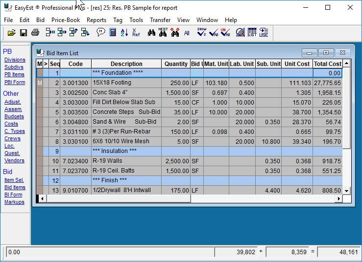The image size is (362, 262).
Task: Open the Crews sidebar link
Action: 12,138
